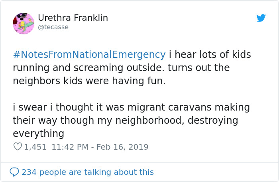Click the number 234 in the footer
This screenshot has height=182, width=279.
pos(28,172)
